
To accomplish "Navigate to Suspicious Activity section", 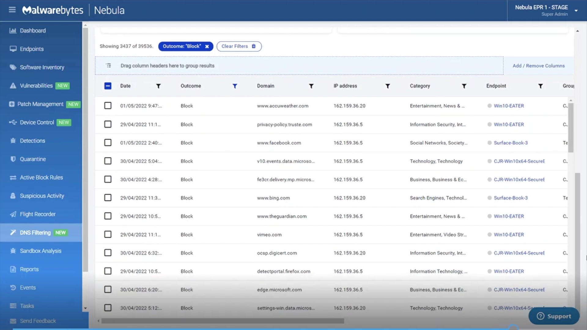I will (x=42, y=196).
